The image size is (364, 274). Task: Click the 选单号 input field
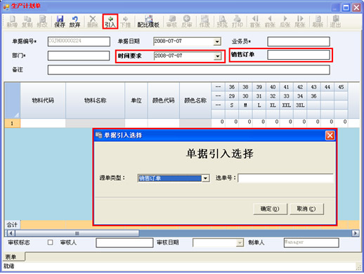tap(285, 178)
